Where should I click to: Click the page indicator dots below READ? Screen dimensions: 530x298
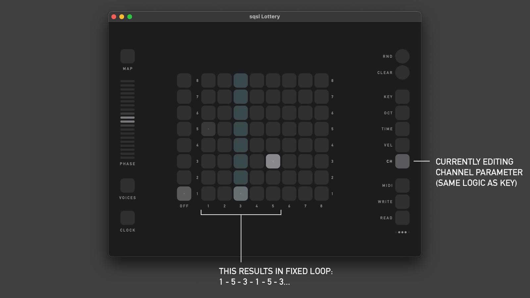(402, 232)
